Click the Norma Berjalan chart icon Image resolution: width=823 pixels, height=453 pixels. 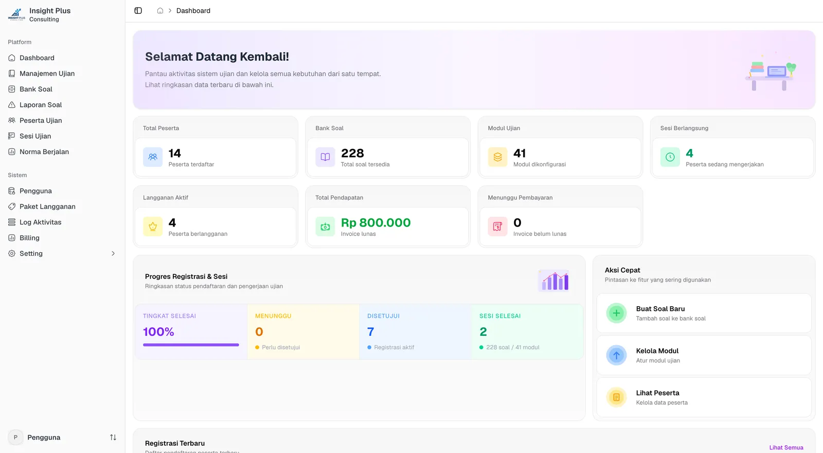pyautogui.click(x=12, y=152)
